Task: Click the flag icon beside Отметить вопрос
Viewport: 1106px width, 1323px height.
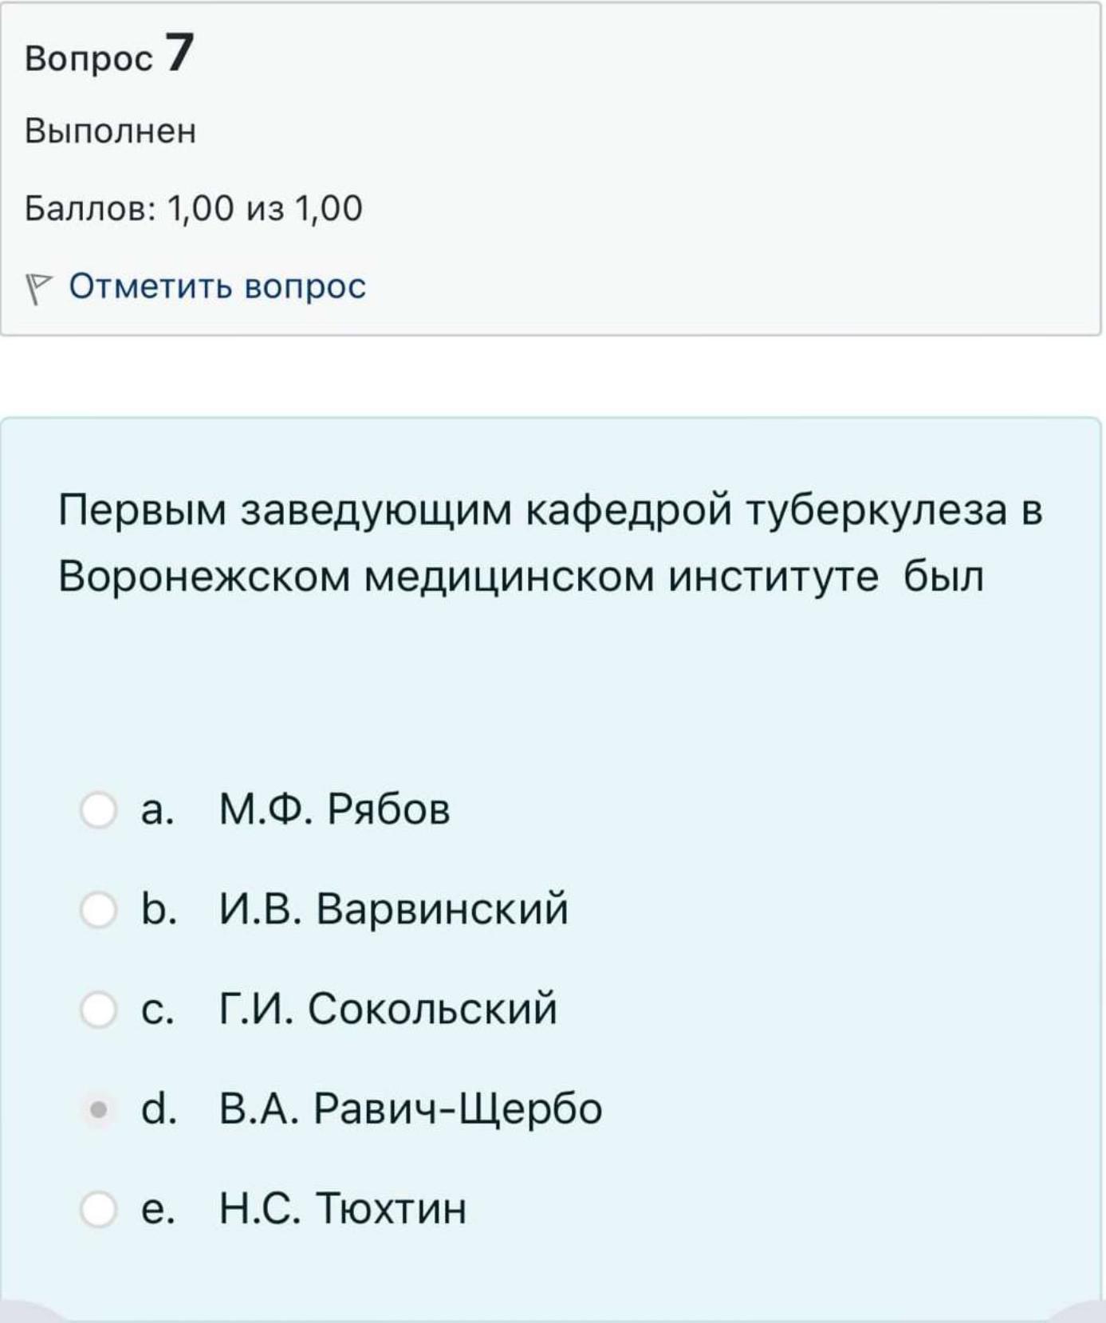Action: [x=38, y=289]
